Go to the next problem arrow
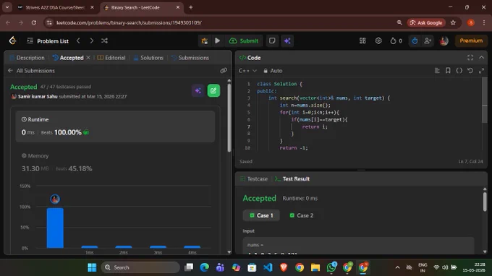 pyautogui.click(x=91, y=40)
